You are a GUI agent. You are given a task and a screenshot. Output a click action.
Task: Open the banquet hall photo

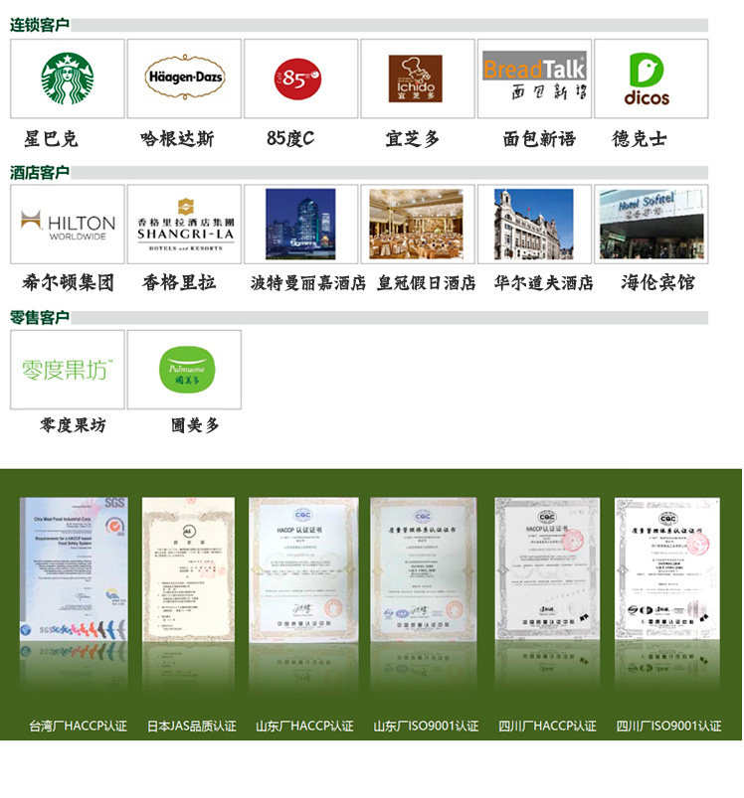point(417,224)
